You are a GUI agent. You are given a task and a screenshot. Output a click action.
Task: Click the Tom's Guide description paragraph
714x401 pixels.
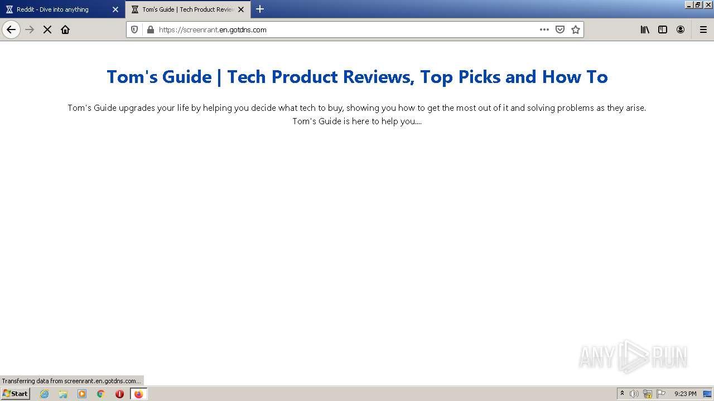click(357, 114)
